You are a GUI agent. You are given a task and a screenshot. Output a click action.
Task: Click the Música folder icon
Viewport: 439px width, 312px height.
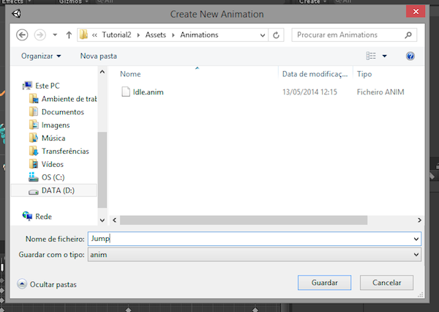point(34,138)
